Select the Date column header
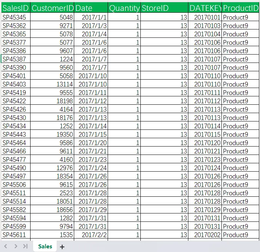Screen dimensions: 260x252 click(91, 8)
